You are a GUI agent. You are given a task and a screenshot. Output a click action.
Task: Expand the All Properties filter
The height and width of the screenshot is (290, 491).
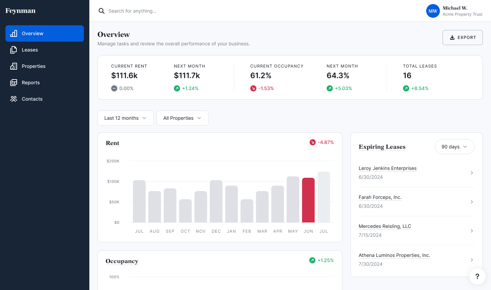(x=182, y=118)
